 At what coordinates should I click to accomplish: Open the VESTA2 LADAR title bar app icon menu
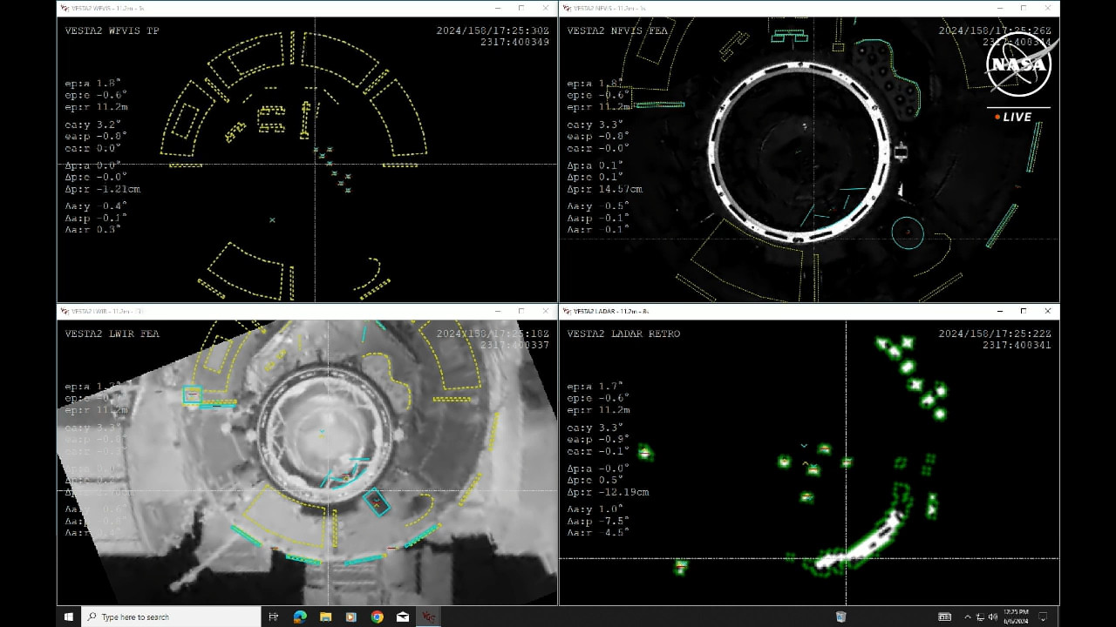[x=565, y=311]
